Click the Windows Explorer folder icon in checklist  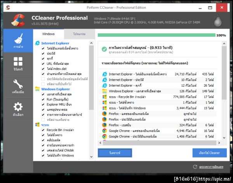coord(37,89)
